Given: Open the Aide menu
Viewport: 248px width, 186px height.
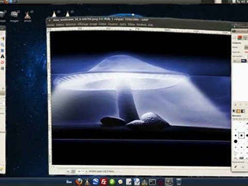Looking at the screenshot, I should (x=150, y=25).
